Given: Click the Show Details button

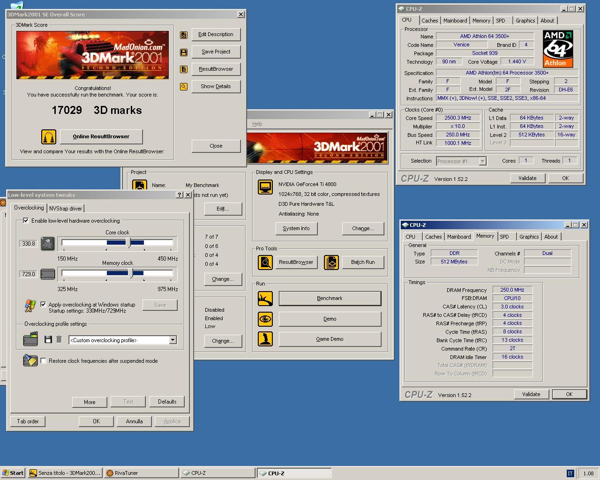Looking at the screenshot, I should (x=216, y=86).
